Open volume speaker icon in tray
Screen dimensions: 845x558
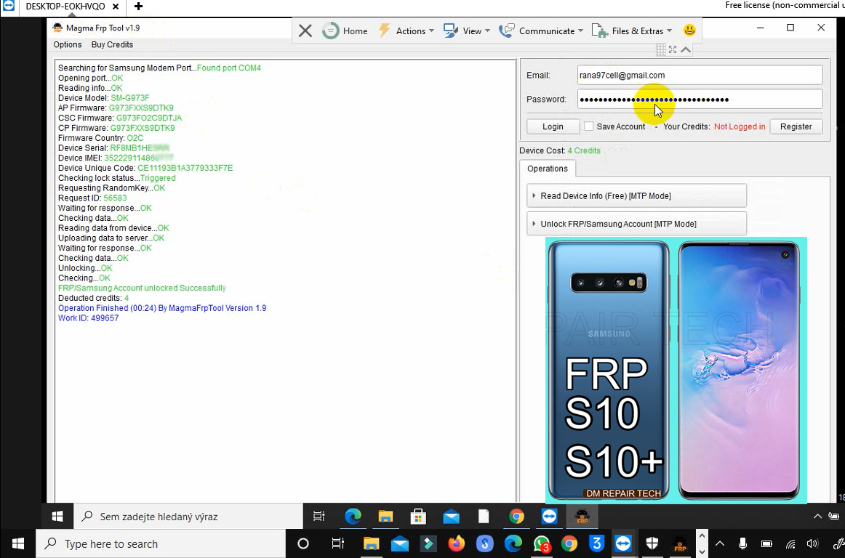pos(812,544)
